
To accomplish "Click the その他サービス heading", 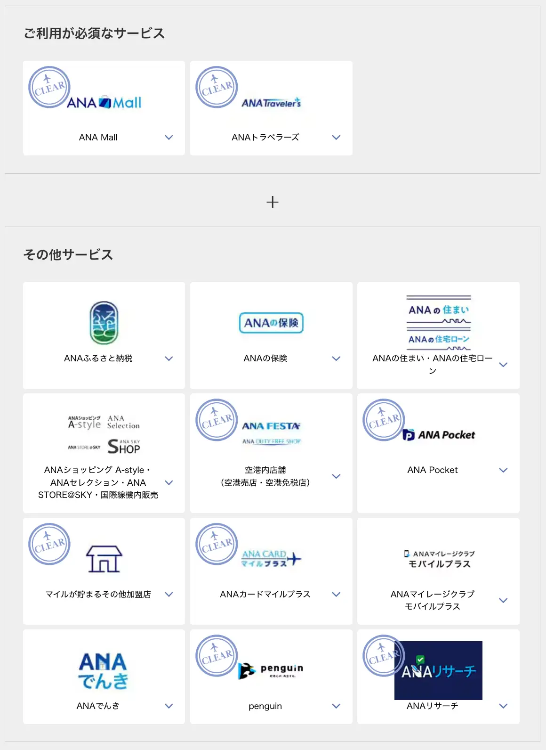I will pyautogui.click(x=68, y=255).
